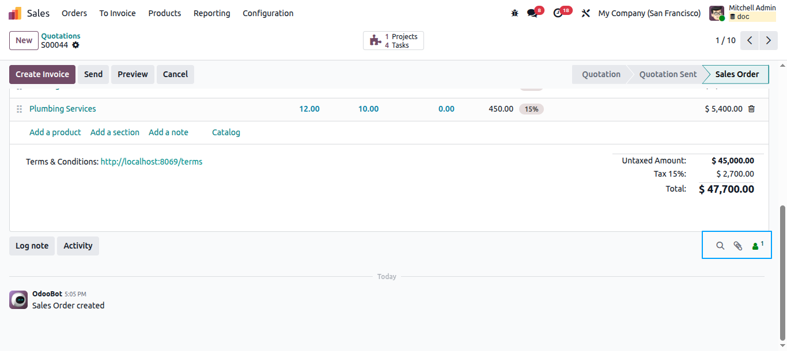Image resolution: width=787 pixels, height=351 pixels.
Task: Click the Untaxed Amount $ 45,000.00
Action: click(733, 161)
